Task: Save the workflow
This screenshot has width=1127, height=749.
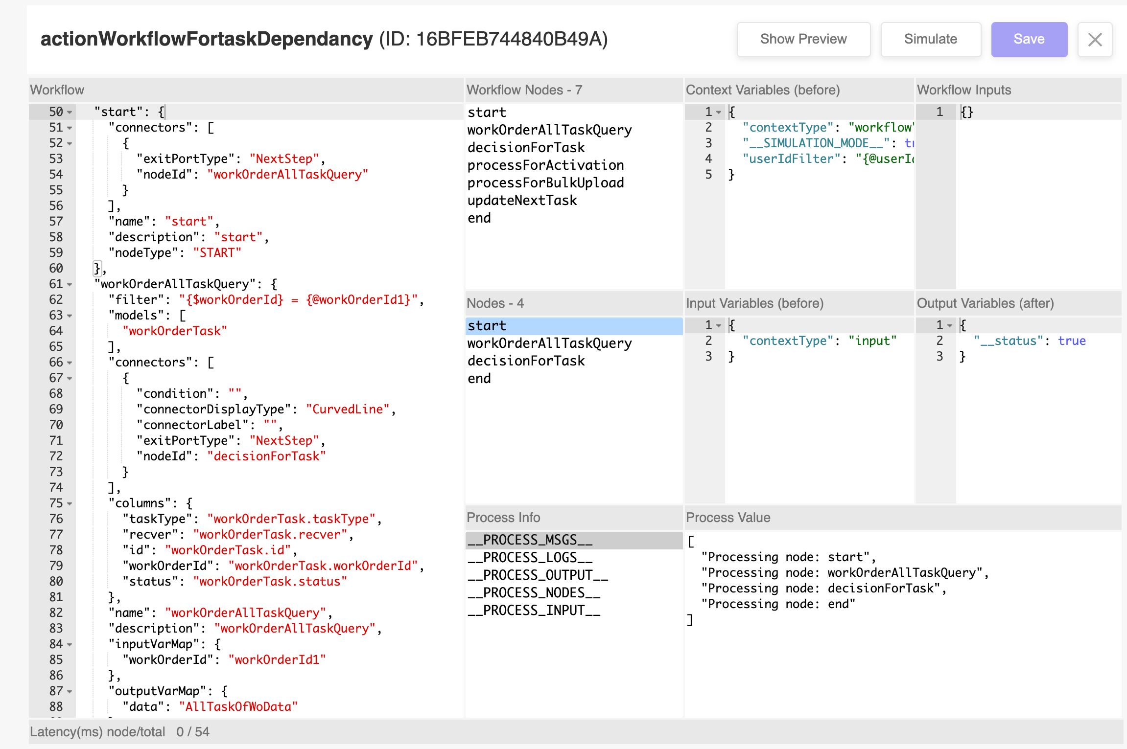Action: 1029,39
